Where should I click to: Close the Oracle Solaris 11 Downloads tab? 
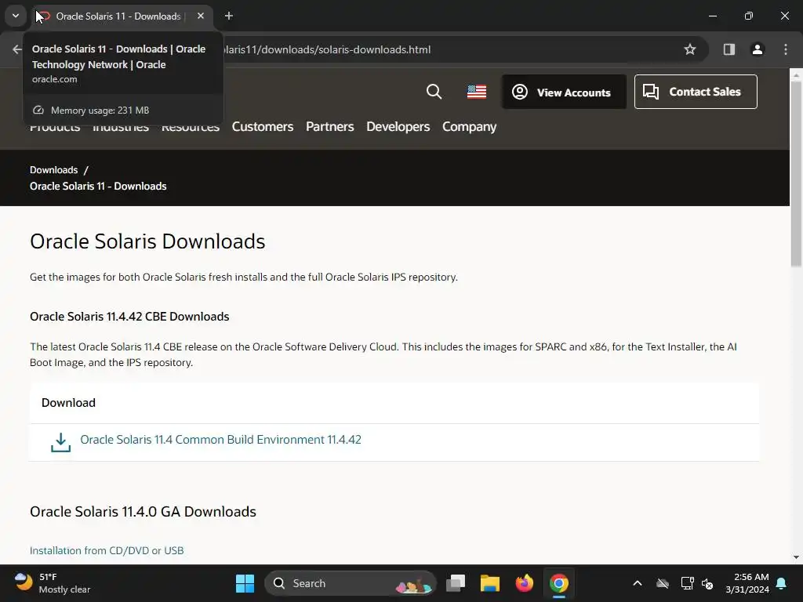coord(201,16)
